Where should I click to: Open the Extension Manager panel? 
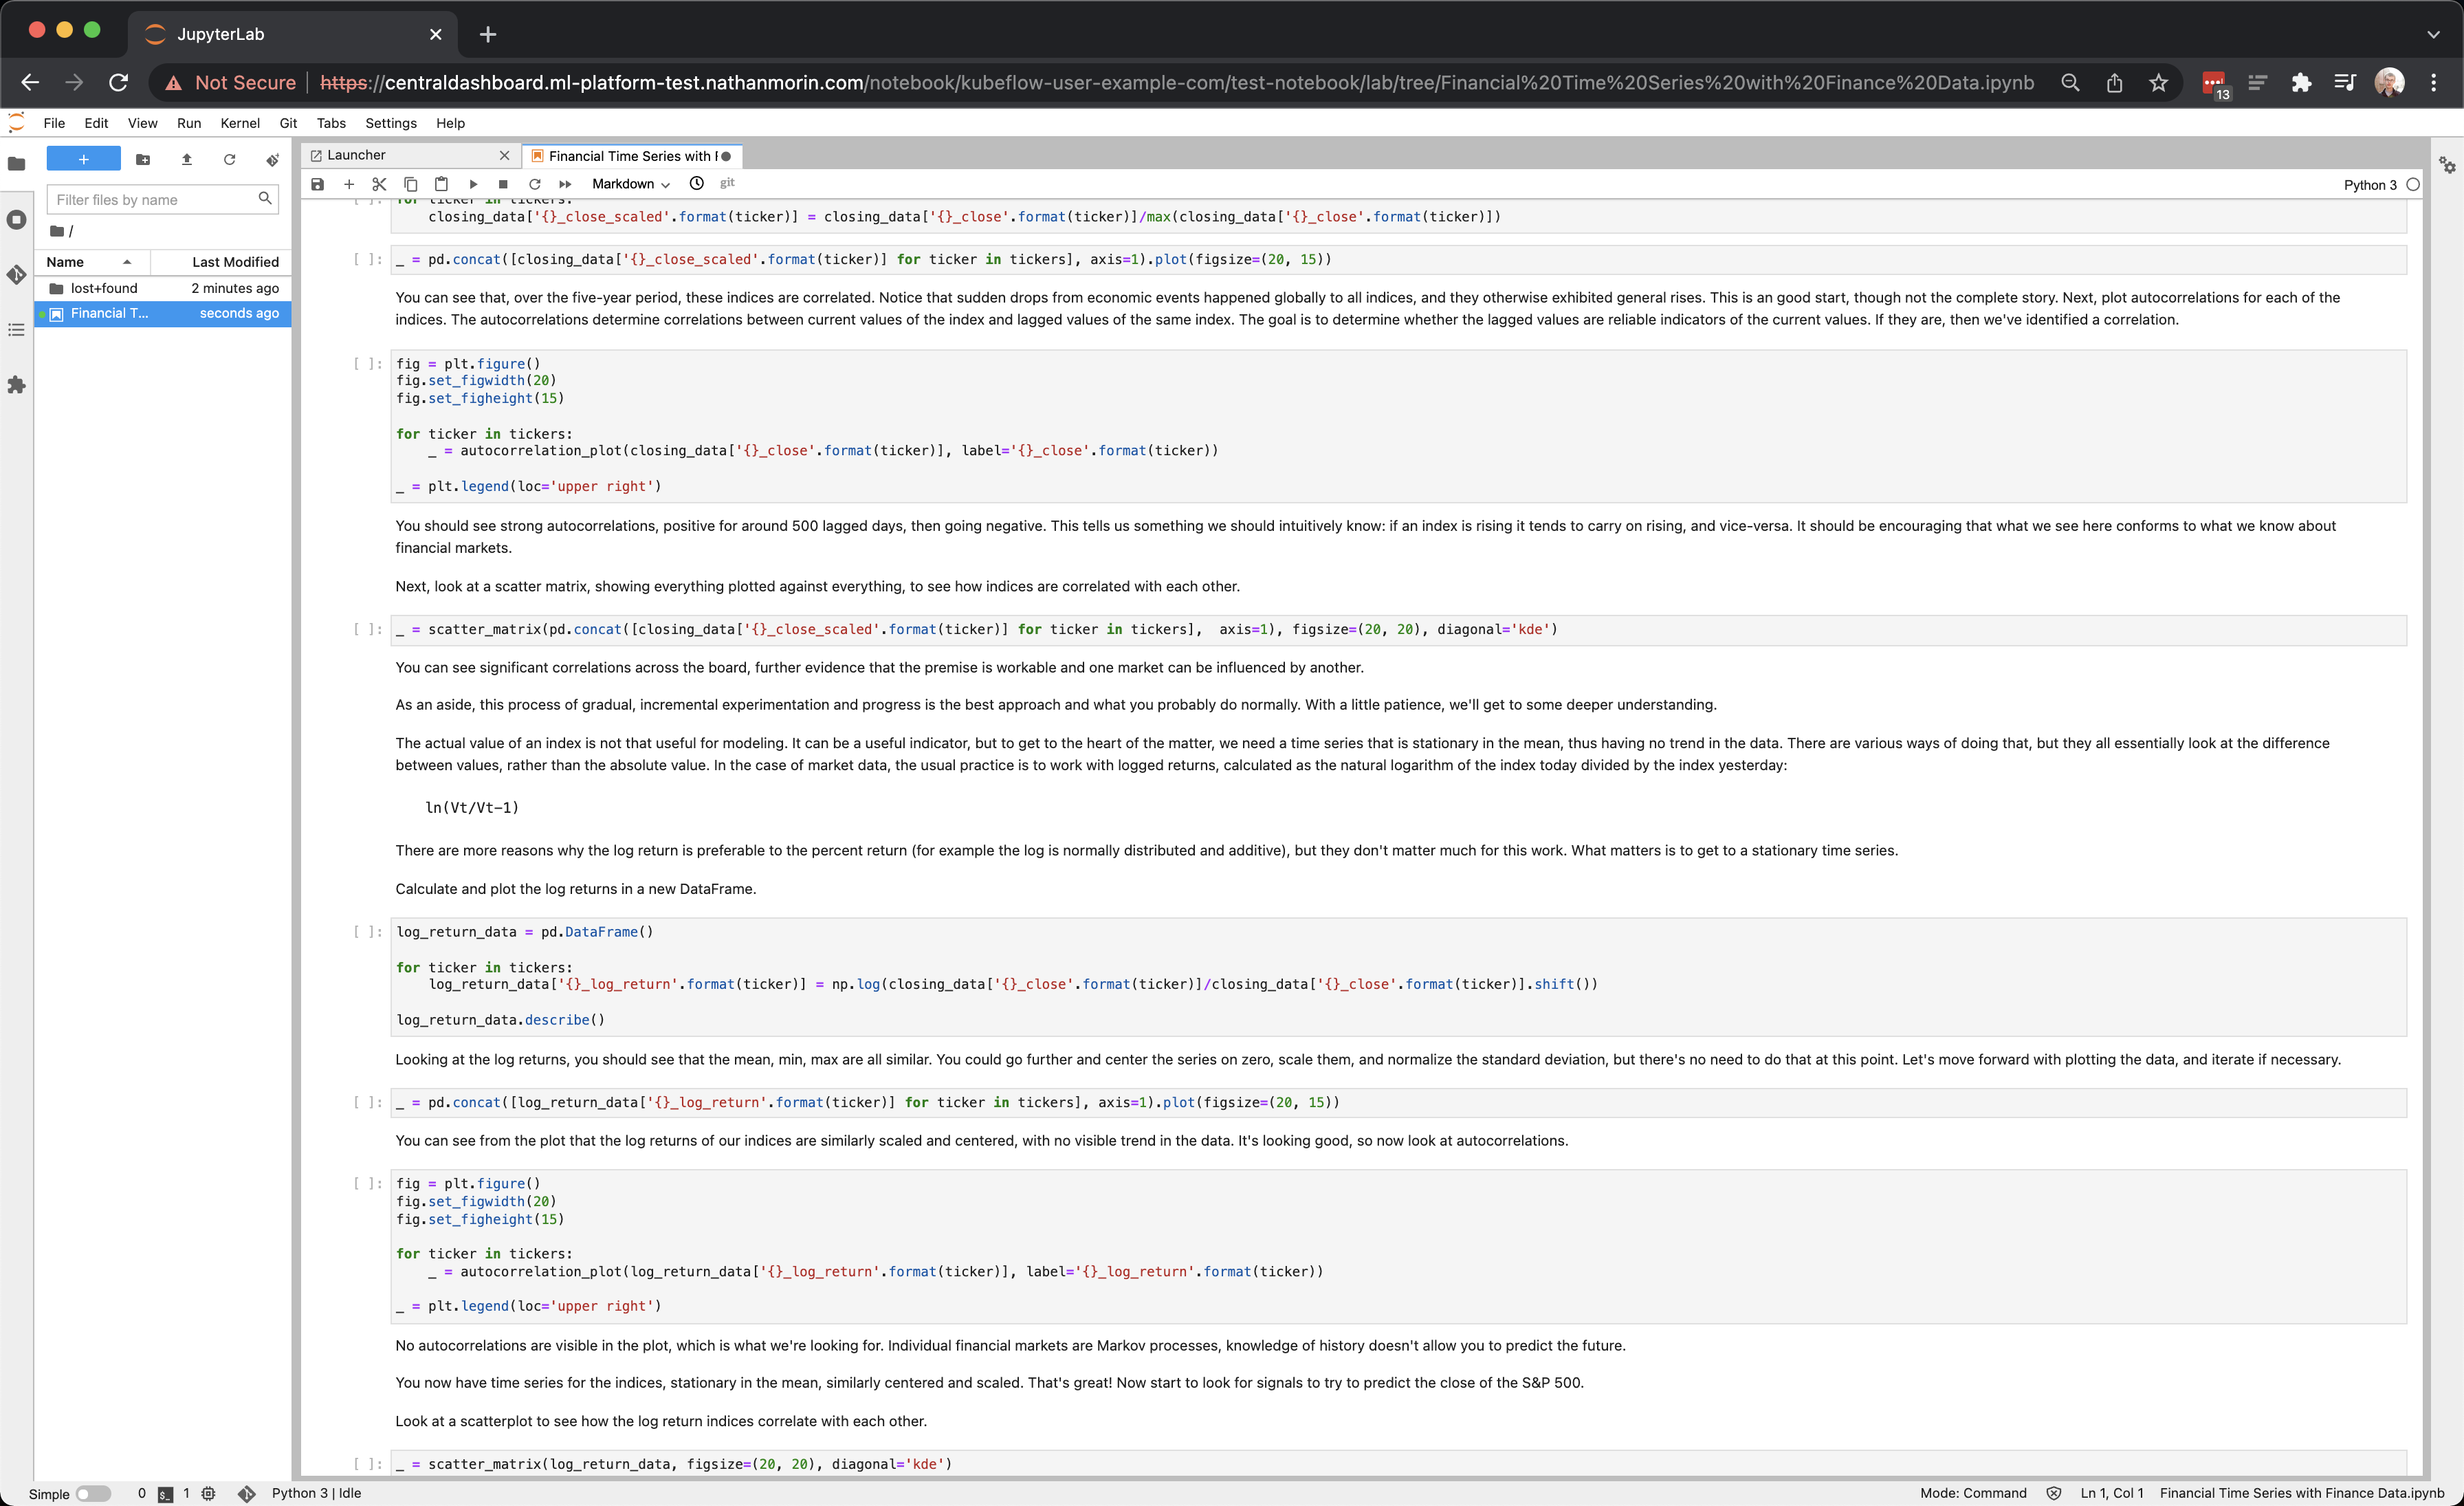click(x=17, y=385)
